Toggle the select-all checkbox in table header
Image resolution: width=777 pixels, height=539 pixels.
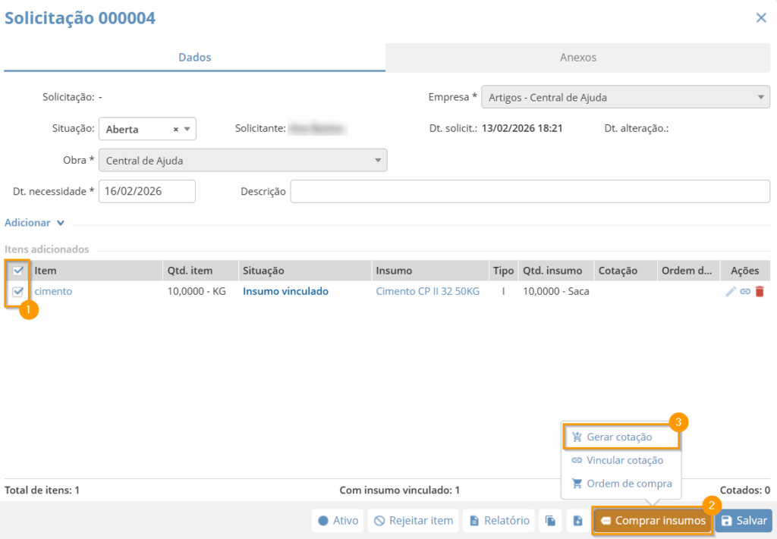19,271
